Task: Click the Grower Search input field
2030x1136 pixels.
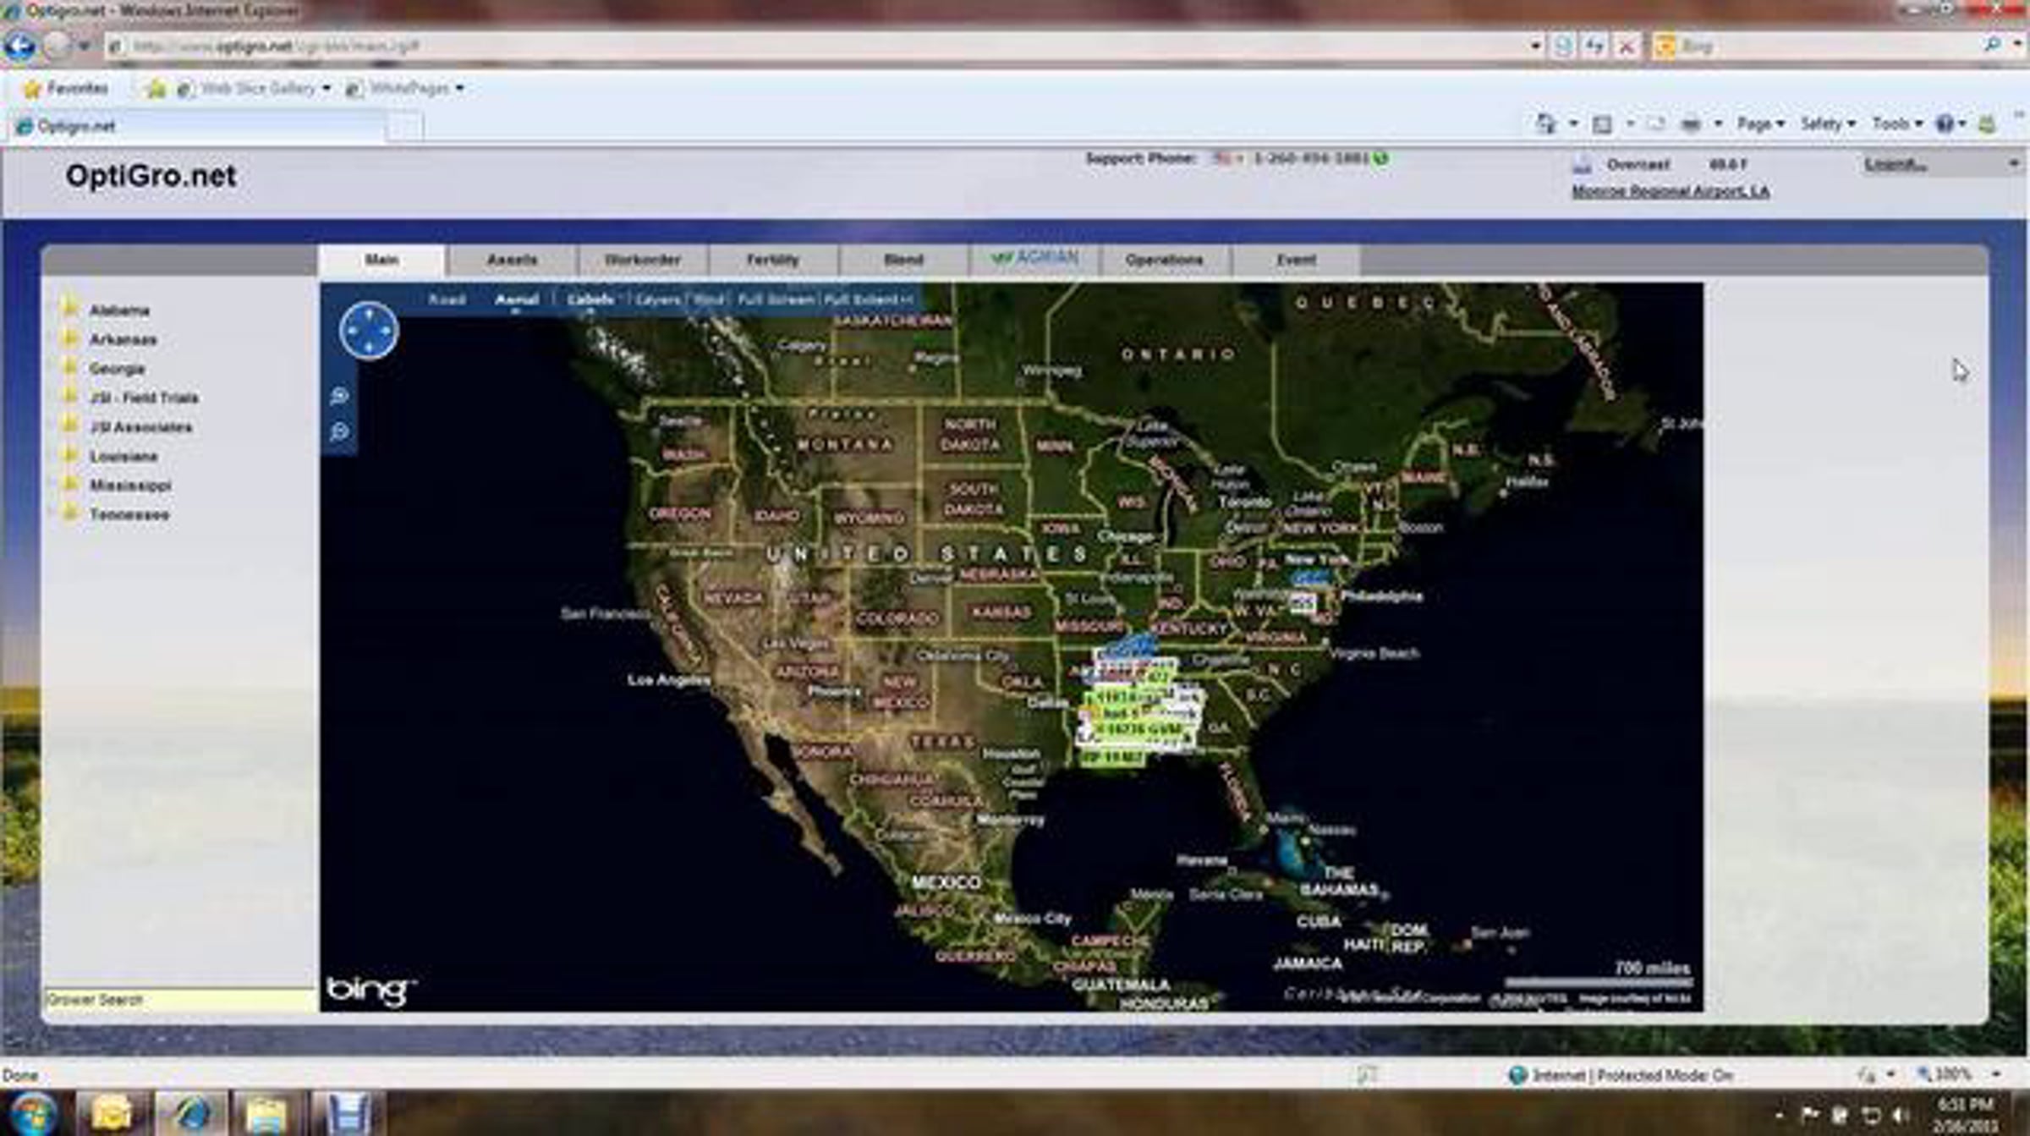Action: coord(179,1000)
